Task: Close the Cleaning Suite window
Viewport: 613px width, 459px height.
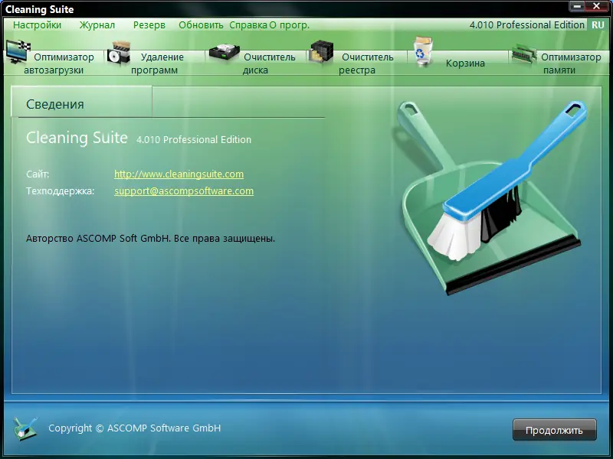Action: (597, 6)
